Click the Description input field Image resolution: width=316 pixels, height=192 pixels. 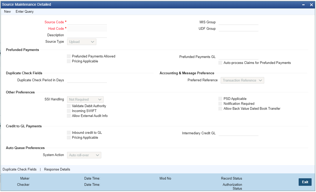click(x=87, y=35)
